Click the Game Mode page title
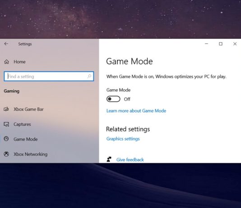 [x=130, y=61]
